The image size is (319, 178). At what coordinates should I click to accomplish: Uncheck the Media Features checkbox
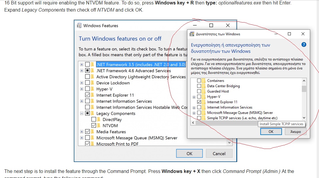(x=87, y=131)
